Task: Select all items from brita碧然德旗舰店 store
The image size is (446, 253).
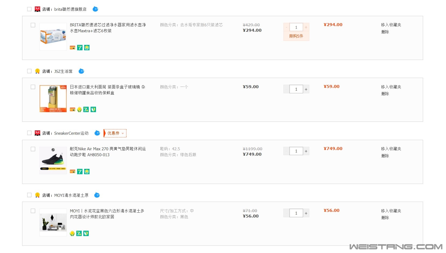Action: tap(29, 9)
